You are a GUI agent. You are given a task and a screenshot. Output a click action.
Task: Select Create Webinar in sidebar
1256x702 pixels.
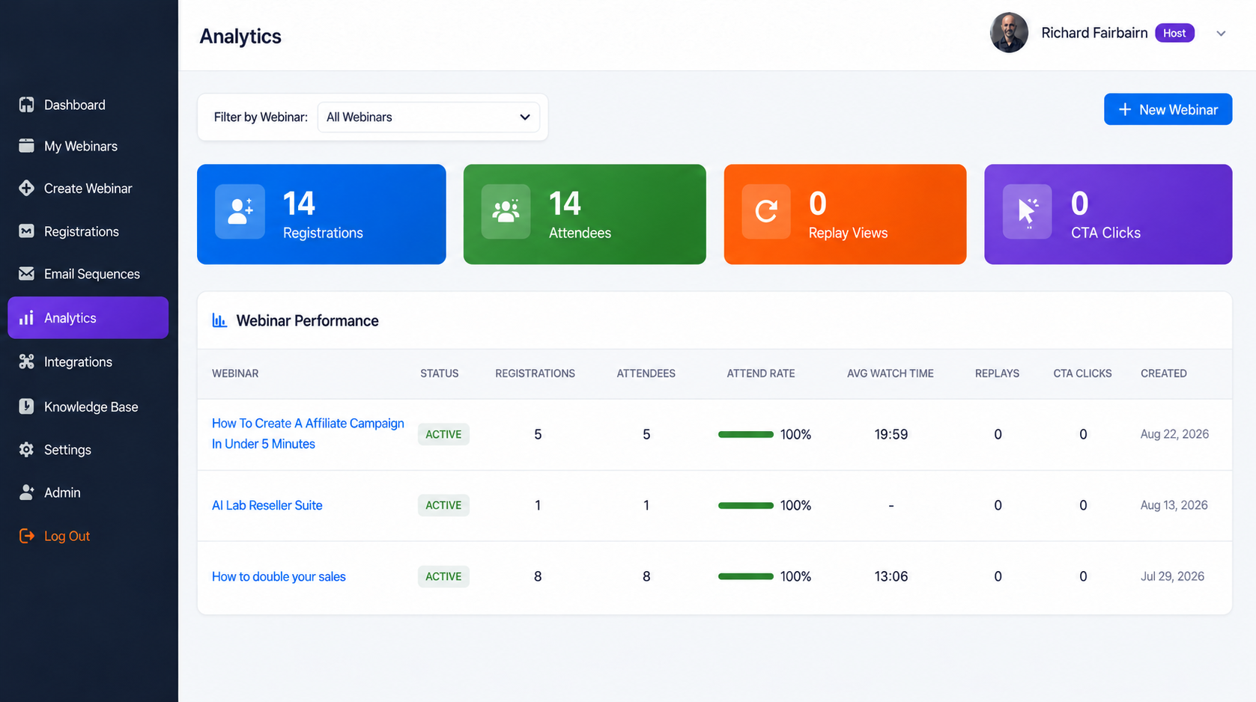(88, 189)
